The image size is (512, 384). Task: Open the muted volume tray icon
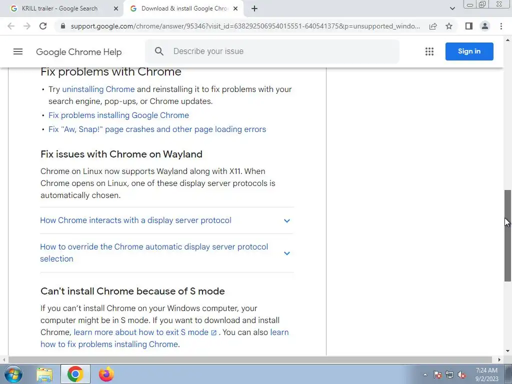461,375
